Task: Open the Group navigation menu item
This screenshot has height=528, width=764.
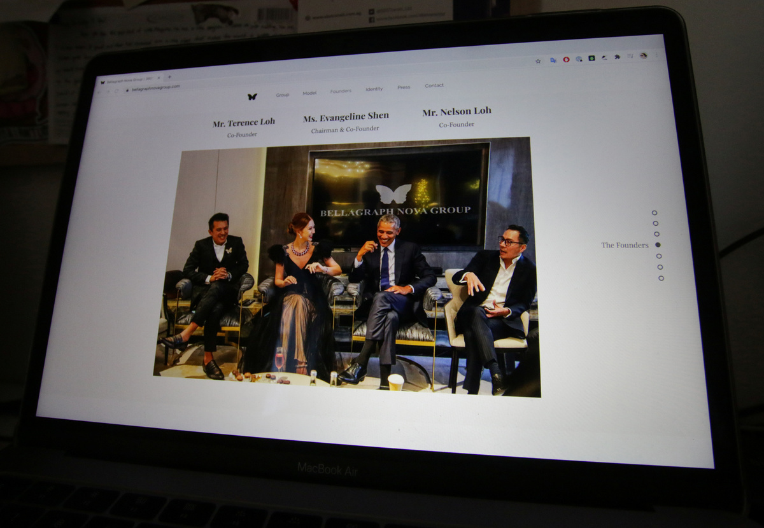Action: point(282,95)
